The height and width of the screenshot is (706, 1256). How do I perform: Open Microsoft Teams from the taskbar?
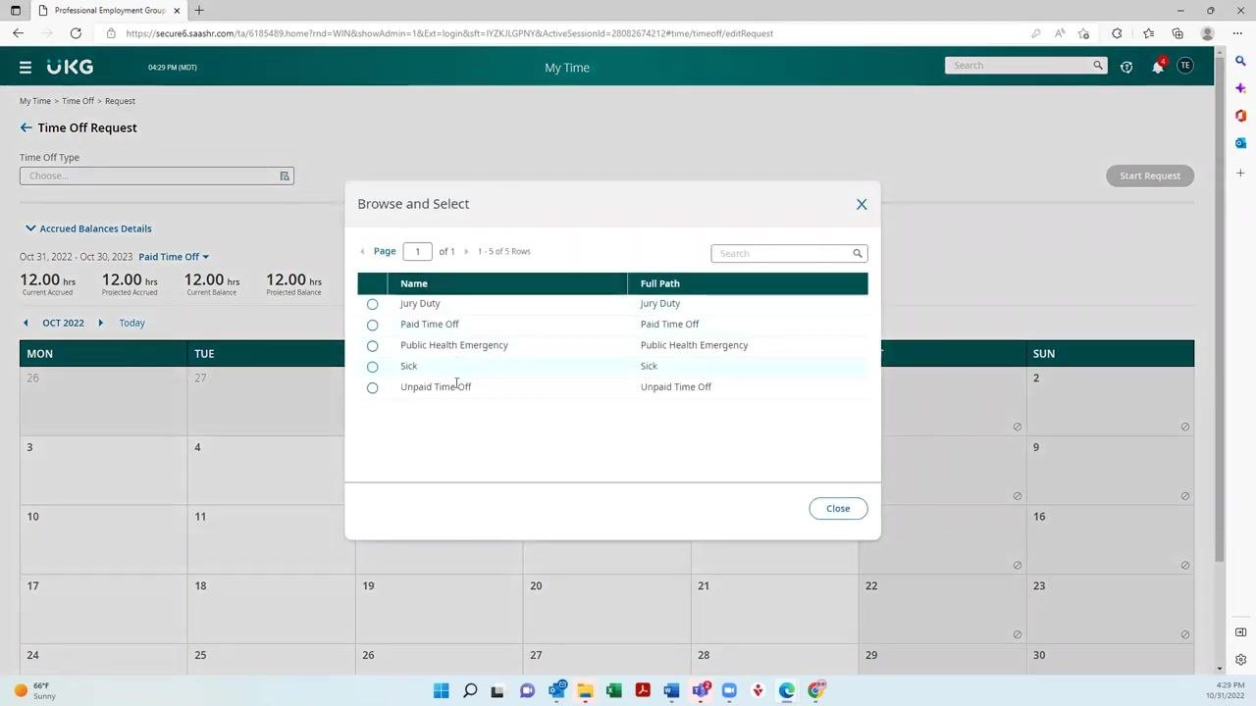coord(701,691)
